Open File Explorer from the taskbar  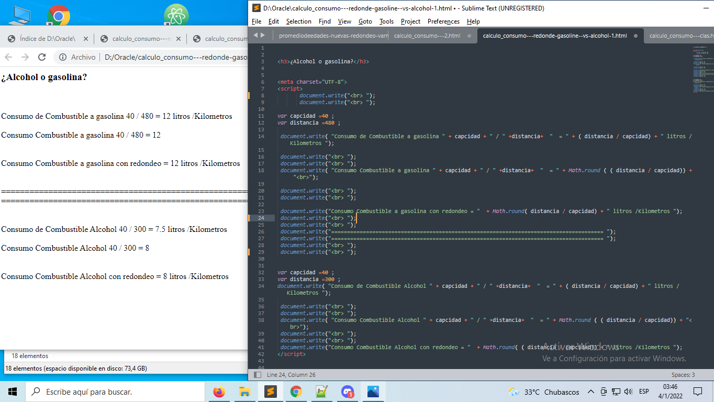(244, 392)
